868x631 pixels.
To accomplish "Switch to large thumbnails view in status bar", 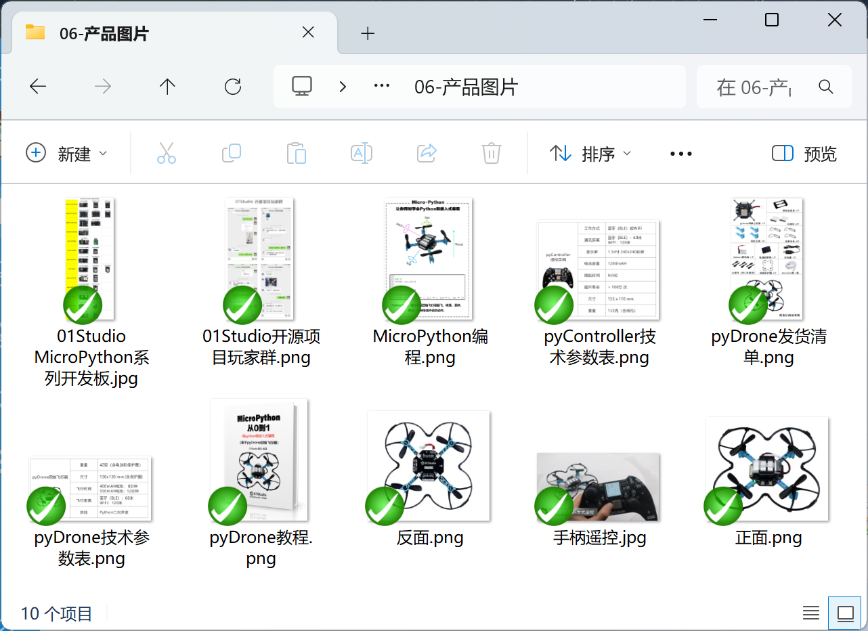I will coord(846,613).
